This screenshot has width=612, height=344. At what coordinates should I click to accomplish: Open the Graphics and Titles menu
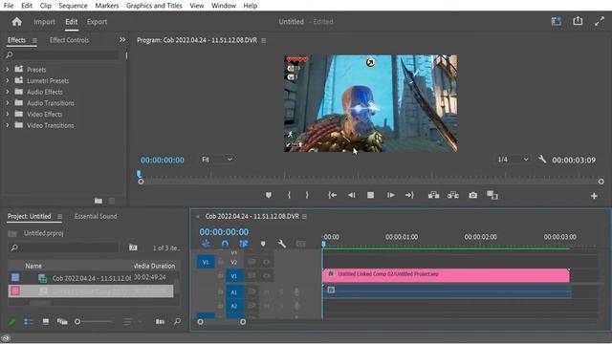point(154,6)
